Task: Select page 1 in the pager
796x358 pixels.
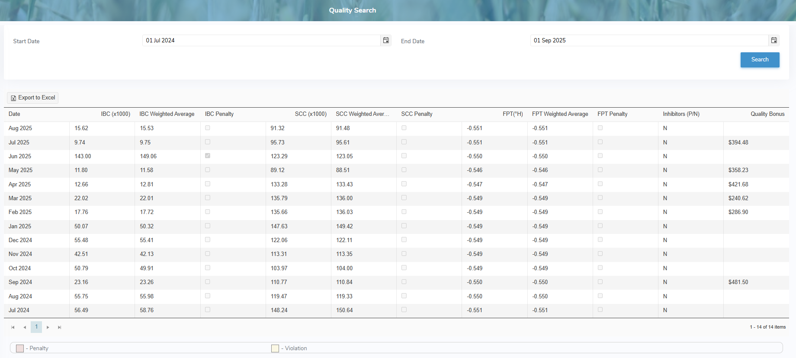Action: [36, 327]
